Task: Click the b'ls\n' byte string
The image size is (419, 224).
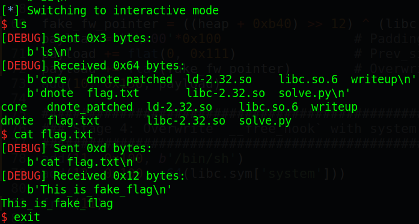Action: point(50,52)
